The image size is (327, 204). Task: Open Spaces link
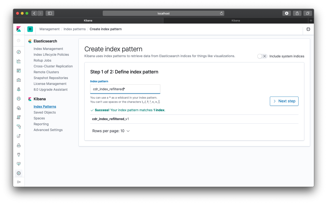pos(39,118)
